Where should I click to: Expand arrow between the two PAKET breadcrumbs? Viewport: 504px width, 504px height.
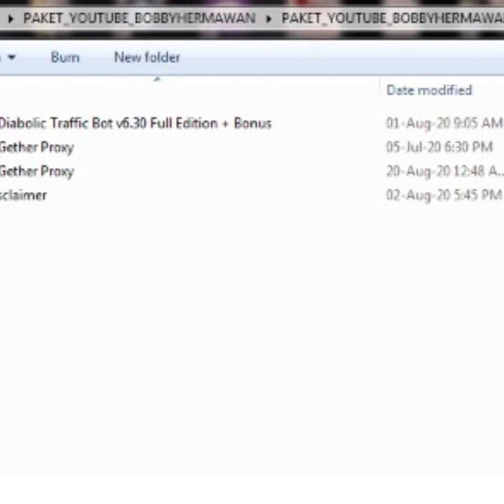coord(269,19)
